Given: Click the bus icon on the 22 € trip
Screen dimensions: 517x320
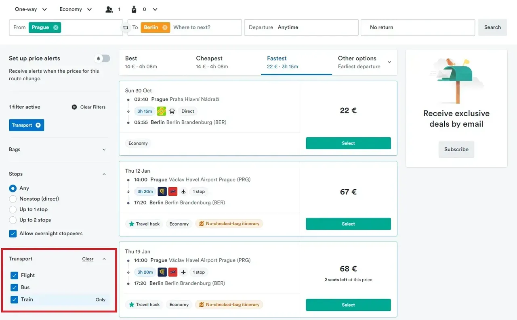Looking at the screenshot, I should coord(172,111).
